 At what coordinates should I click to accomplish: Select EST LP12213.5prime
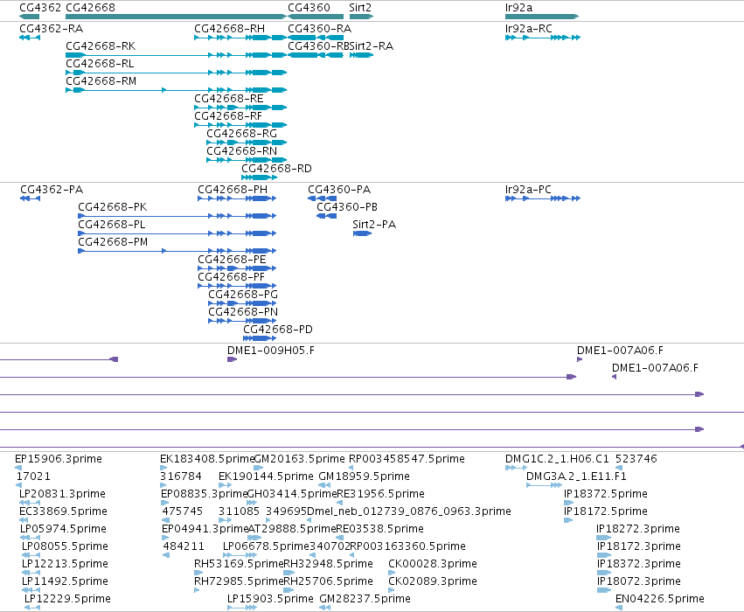[x=65, y=565]
